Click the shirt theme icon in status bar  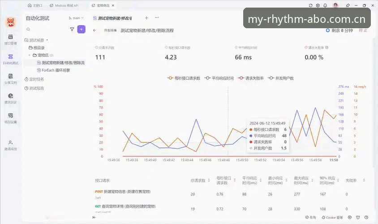358,217
